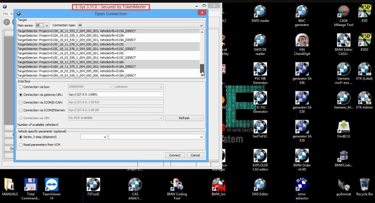Select S15A_19_03_530 VehicleInfo=S15A_DIRECT row
This screenshot has width=375, height=203.
pyautogui.click(x=108, y=40)
